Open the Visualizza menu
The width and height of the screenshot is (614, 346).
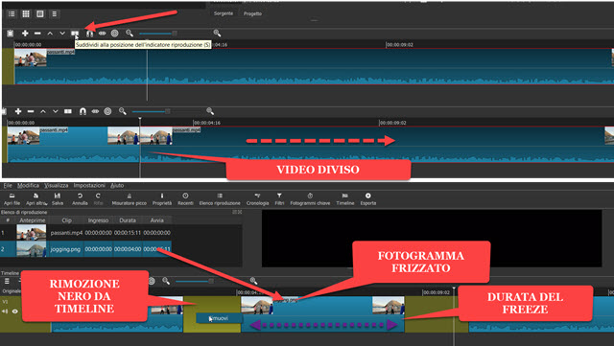[56, 186]
